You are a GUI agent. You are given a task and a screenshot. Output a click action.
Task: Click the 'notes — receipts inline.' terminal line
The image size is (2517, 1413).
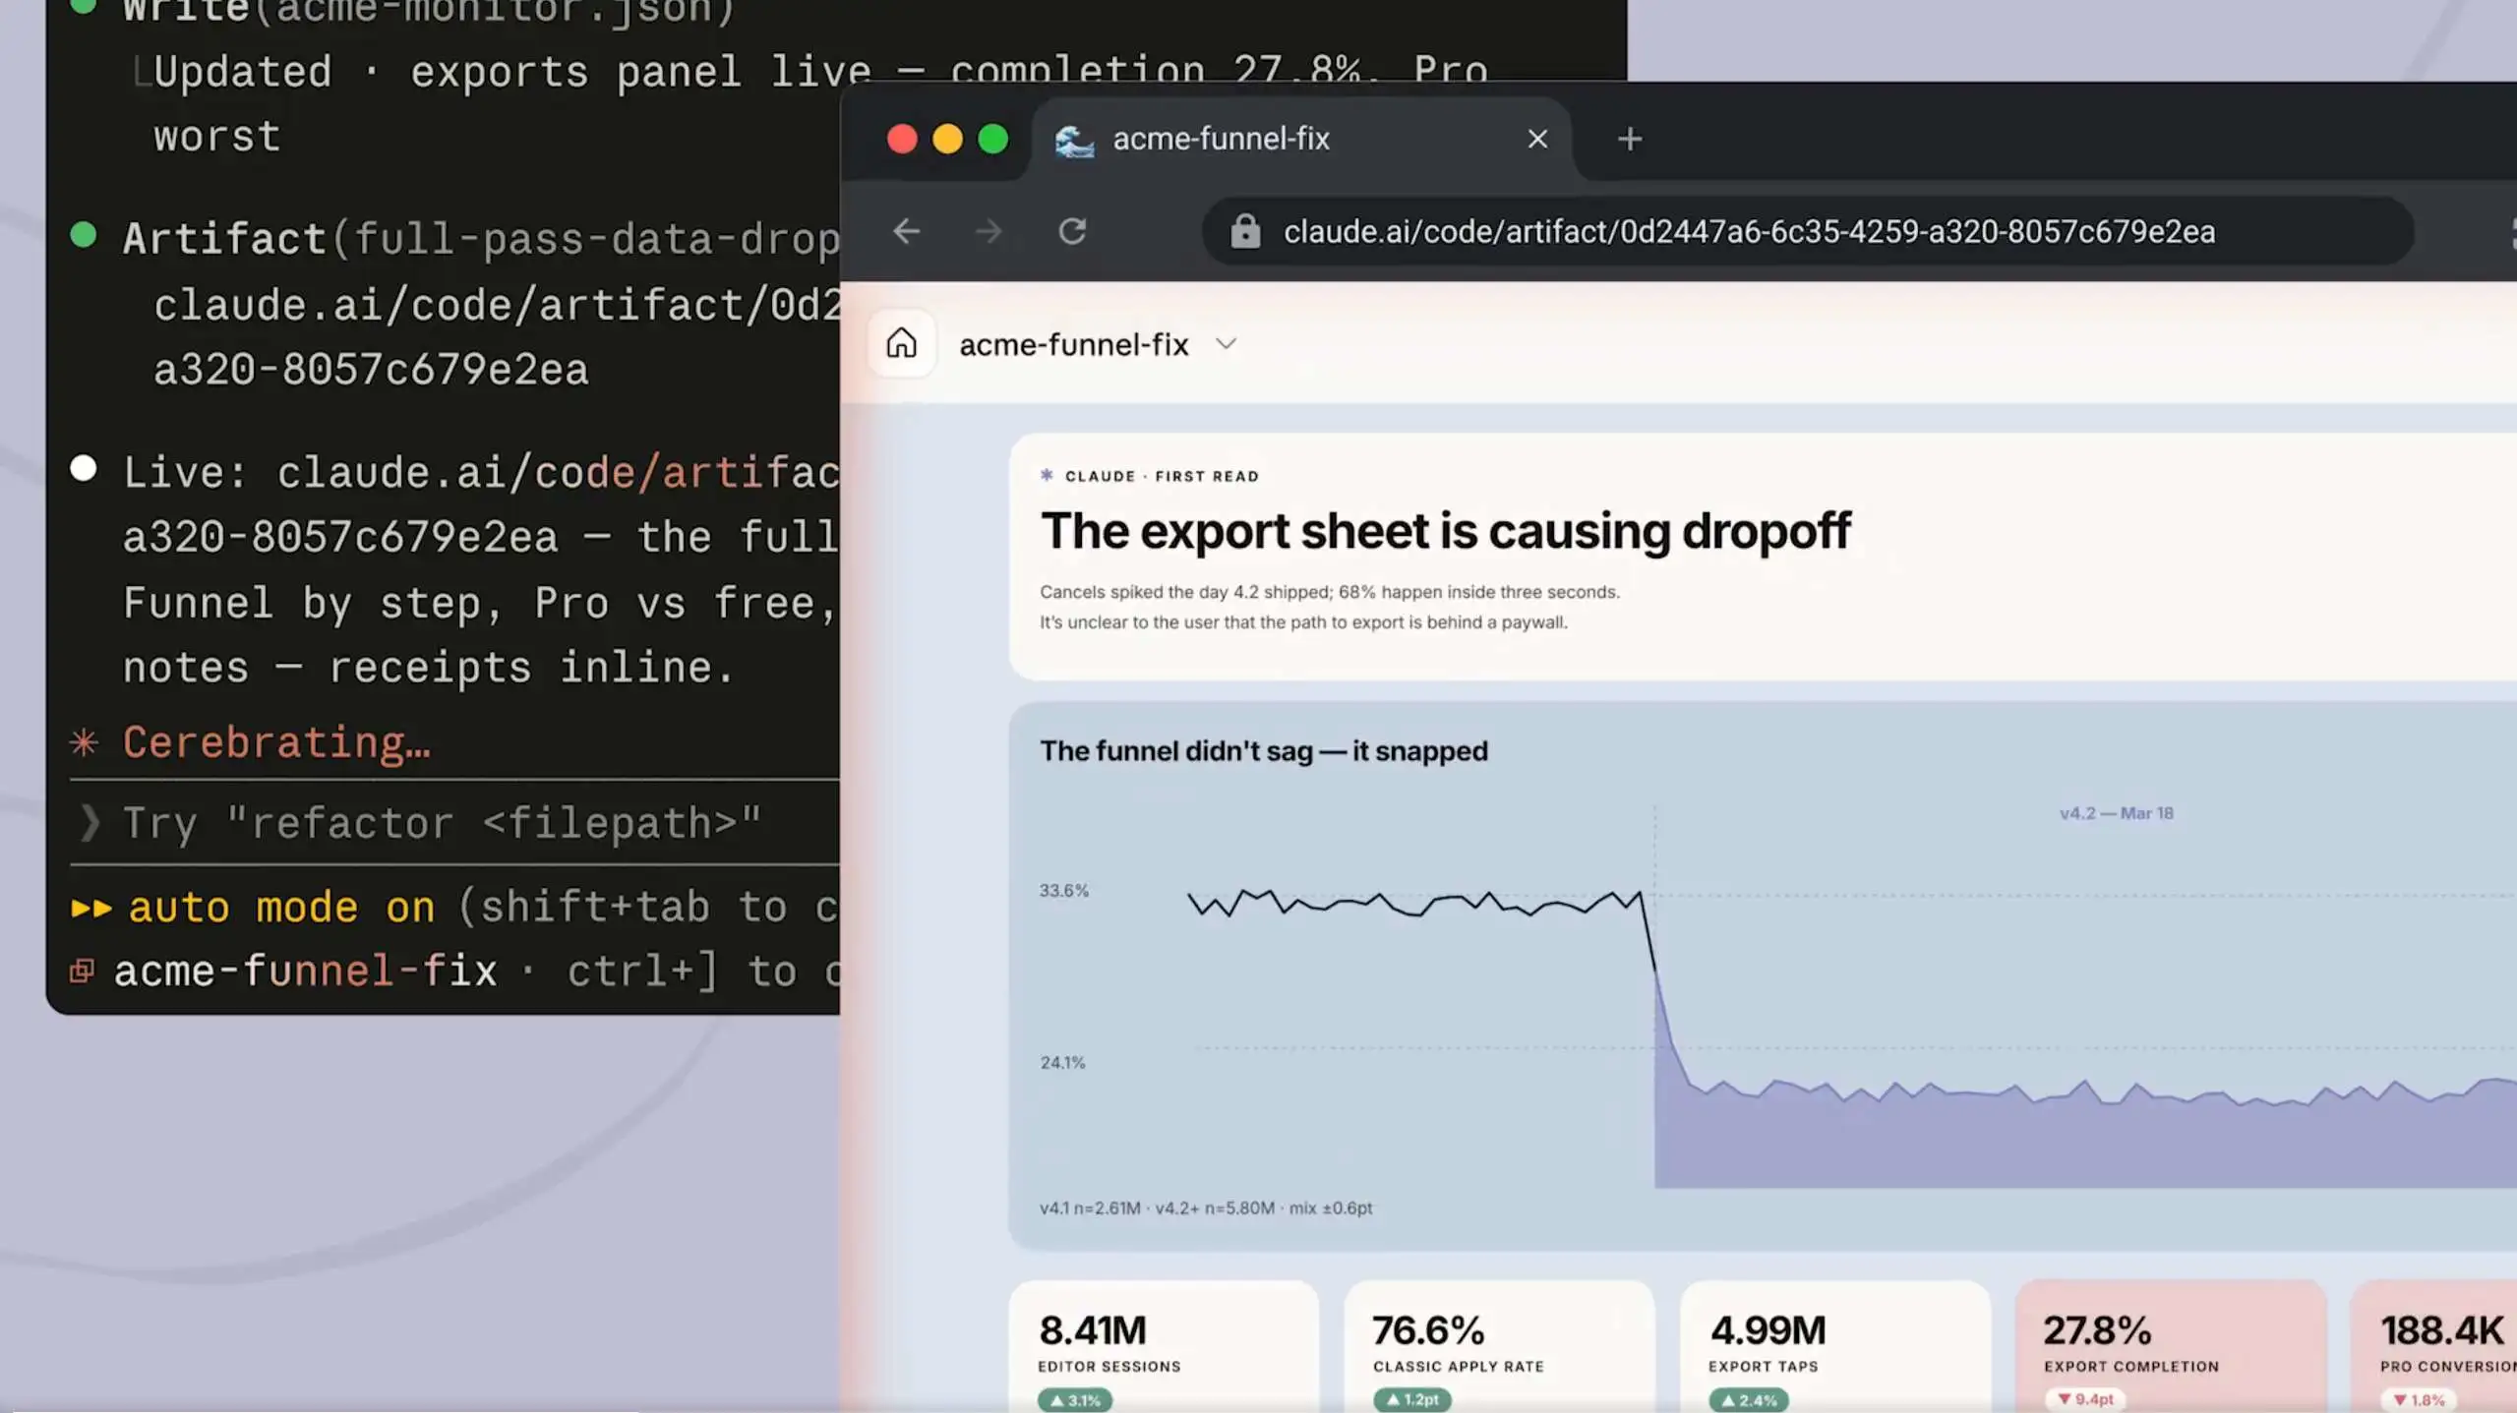(x=429, y=668)
